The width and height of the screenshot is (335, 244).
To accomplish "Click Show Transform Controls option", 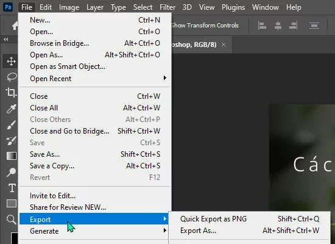I will click(x=205, y=26).
